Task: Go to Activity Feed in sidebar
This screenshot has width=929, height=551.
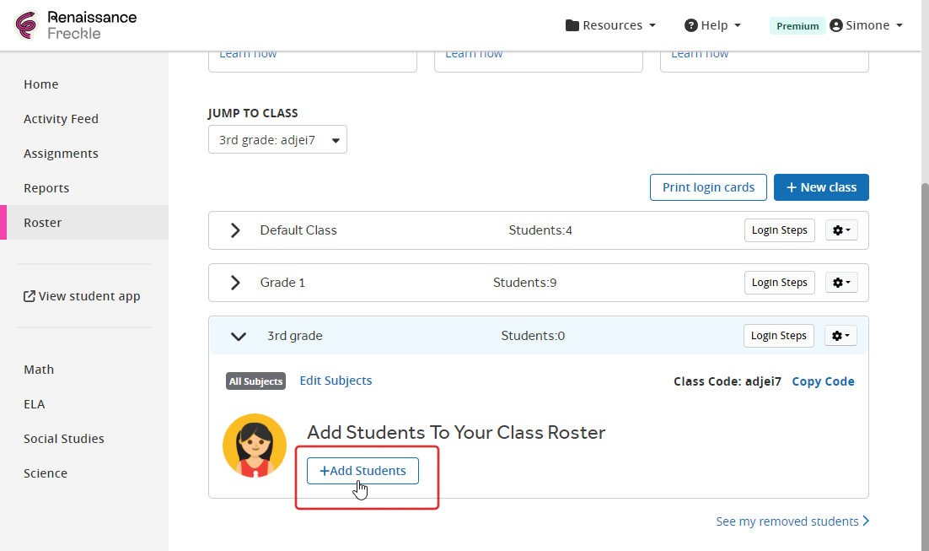Action: (61, 119)
